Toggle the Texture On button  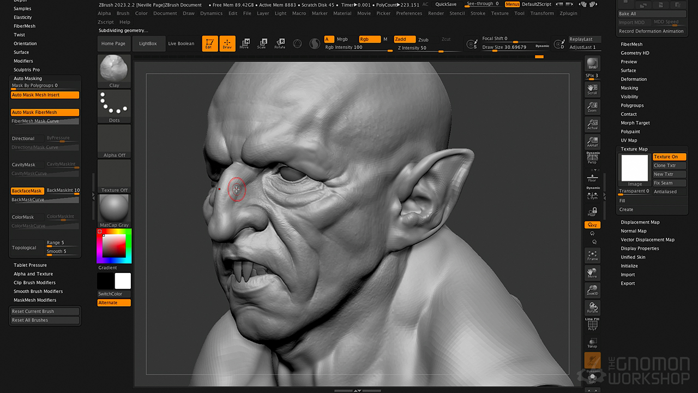pyautogui.click(x=669, y=157)
